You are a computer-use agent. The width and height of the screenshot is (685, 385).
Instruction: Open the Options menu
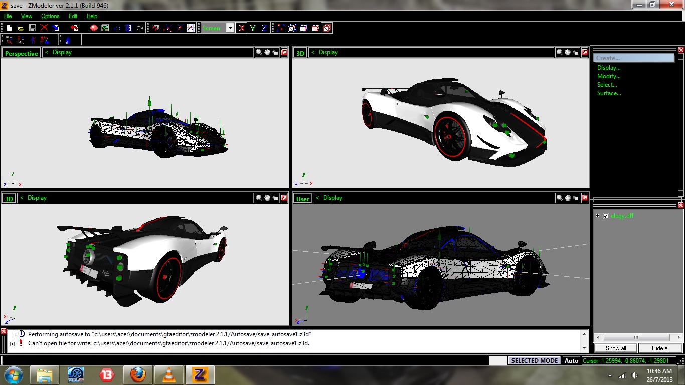coord(50,16)
